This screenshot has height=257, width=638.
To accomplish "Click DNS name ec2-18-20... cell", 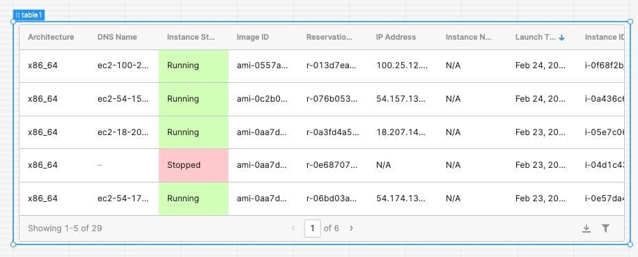I will [123, 132].
